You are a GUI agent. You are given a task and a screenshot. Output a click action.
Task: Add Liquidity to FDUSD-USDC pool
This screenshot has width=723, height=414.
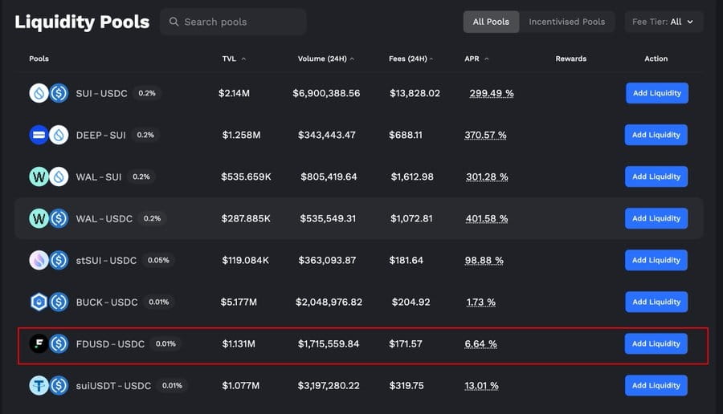656,343
